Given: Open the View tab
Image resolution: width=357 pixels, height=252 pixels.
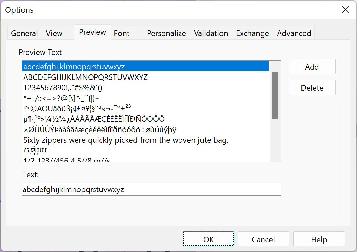Looking at the screenshot, I should (54, 33).
